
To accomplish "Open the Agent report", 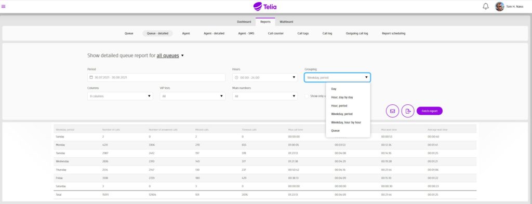I will [x=186, y=34].
